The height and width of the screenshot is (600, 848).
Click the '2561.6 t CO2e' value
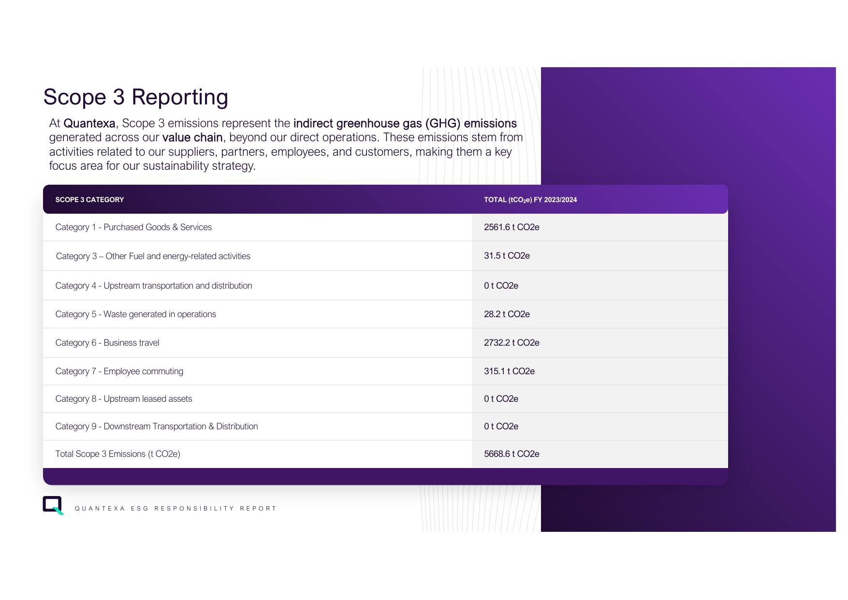coord(512,227)
